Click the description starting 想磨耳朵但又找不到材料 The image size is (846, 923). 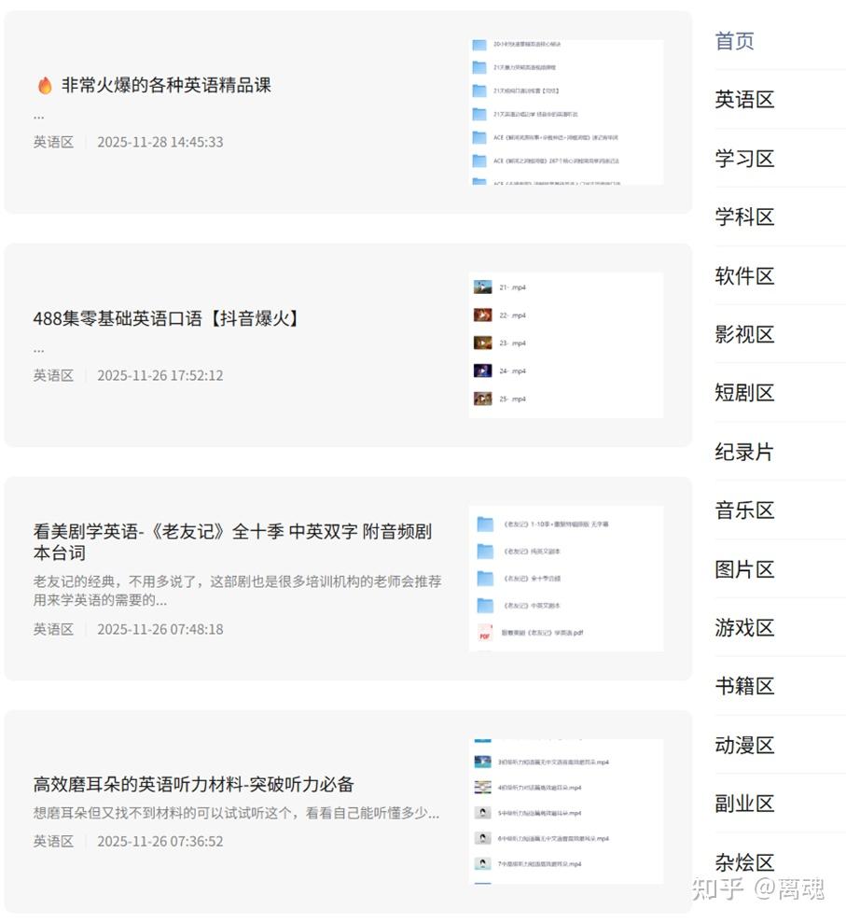[x=236, y=813]
